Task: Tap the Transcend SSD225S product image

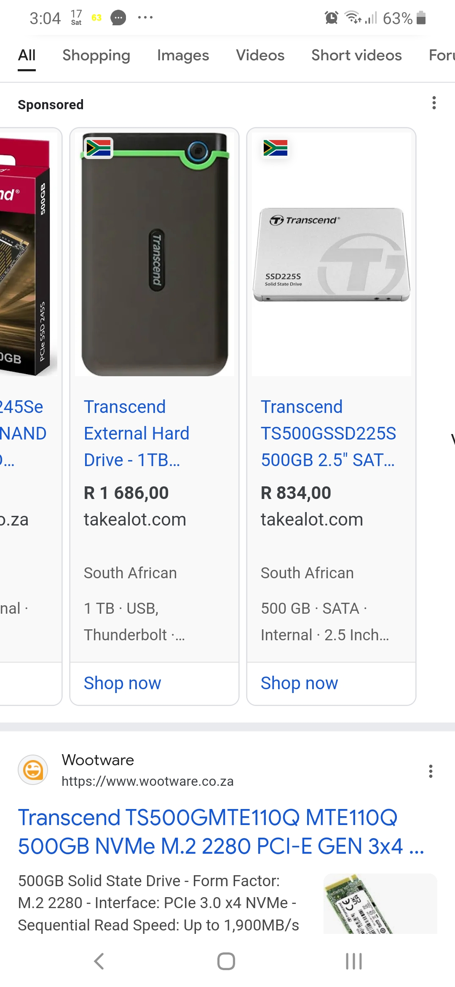Action: pyautogui.click(x=332, y=255)
